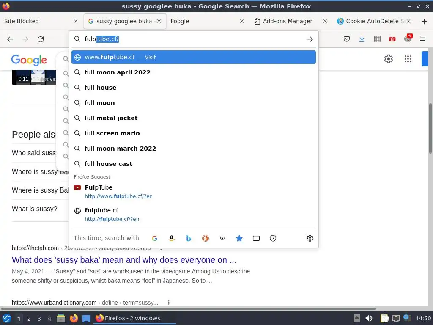This screenshot has height=325, width=433.
Task: Visit www.fulptube.cf suggestion
Action: coord(194,57)
